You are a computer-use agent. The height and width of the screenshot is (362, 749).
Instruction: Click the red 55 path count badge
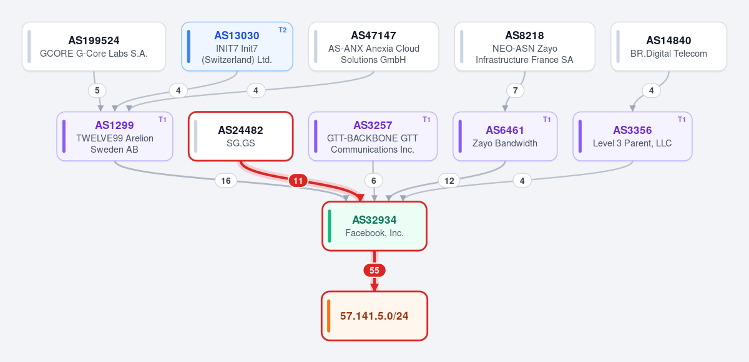pyautogui.click(x=374, y=270)
